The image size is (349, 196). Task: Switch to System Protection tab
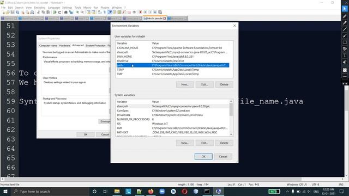coord(95,46)
